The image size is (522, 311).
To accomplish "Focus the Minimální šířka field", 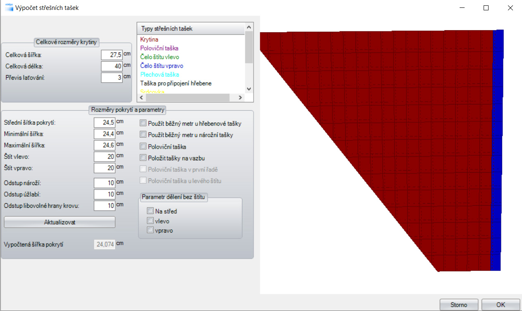I will pos(104,134).
